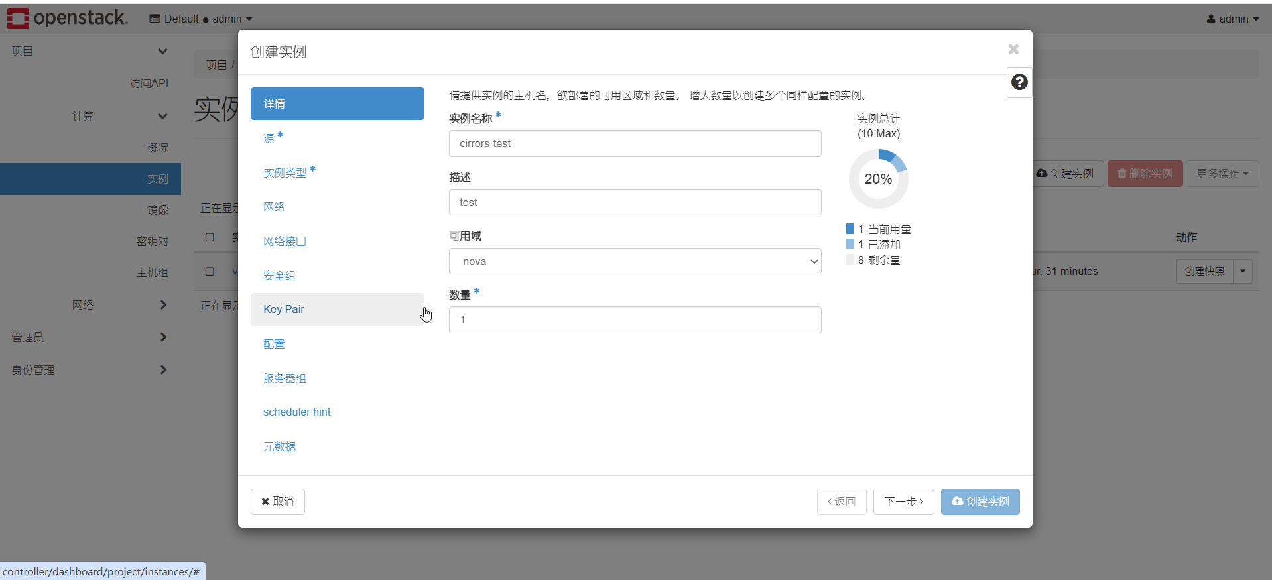The image size is (1272, 580).
Task: Switch to the 安全组 wizard step
Action: pos(338,276)
